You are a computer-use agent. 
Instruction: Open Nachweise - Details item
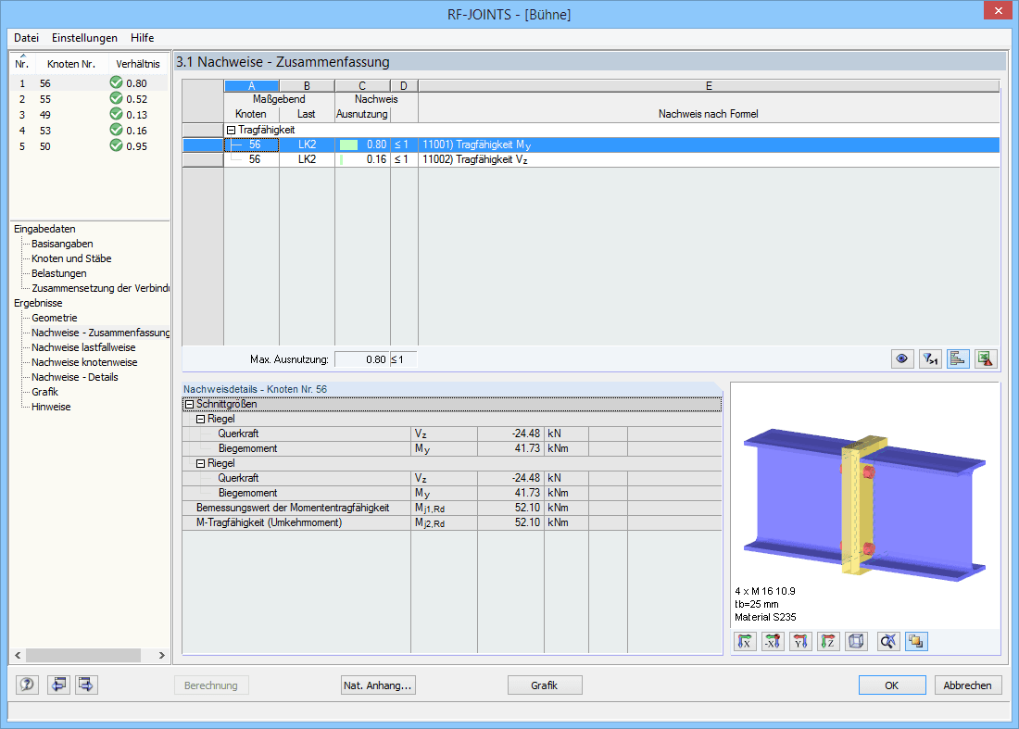pyautogui.click(x=75, y=378)
